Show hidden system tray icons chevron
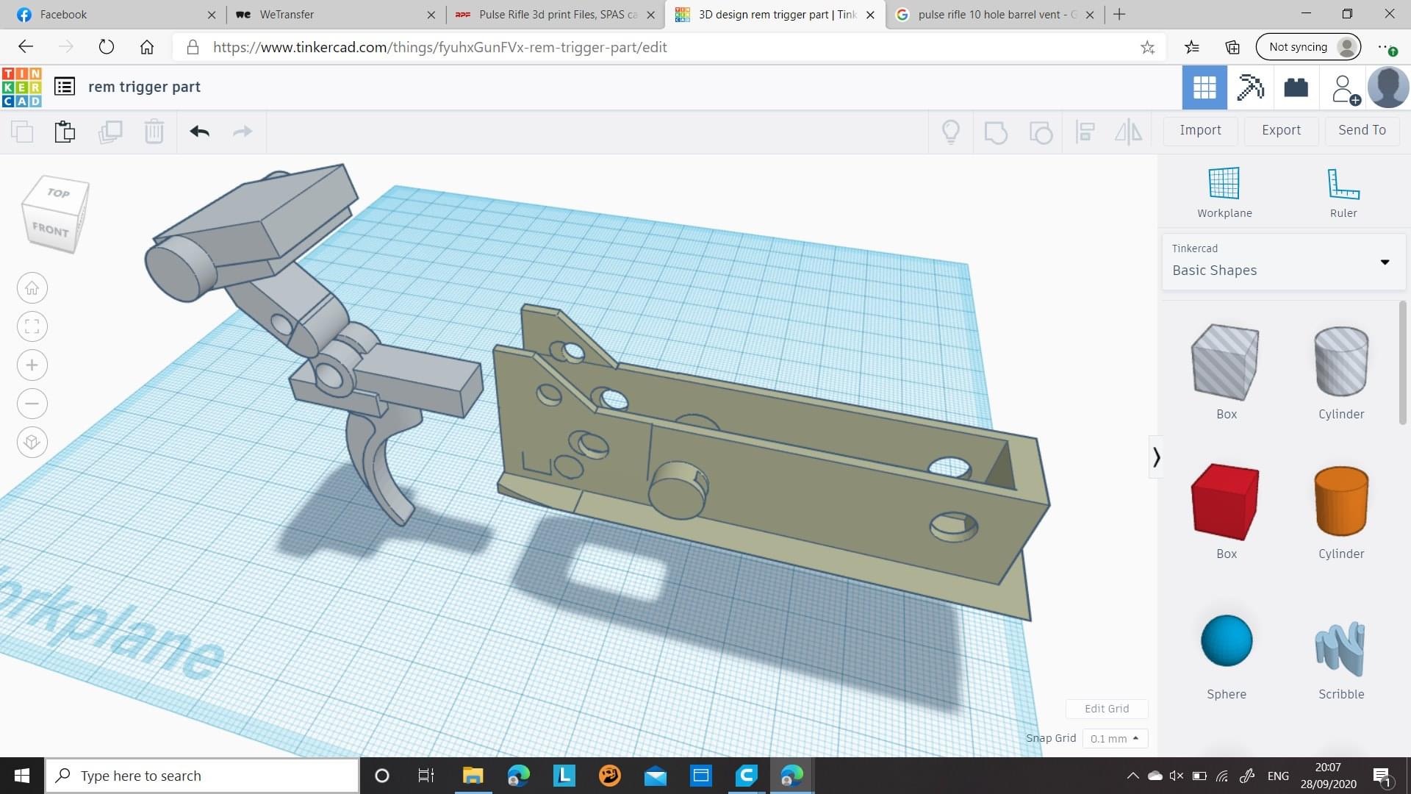This screenshot has height=794, width=1411. coord(1132,776)
